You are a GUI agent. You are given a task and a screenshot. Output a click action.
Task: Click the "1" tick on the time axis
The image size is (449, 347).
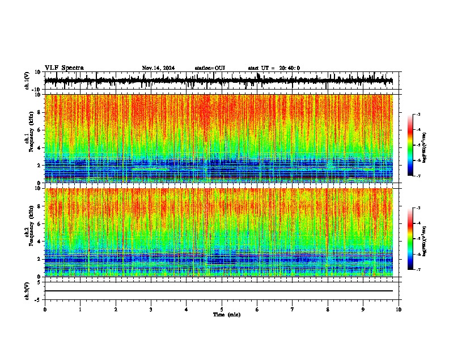tap(80, 310)
